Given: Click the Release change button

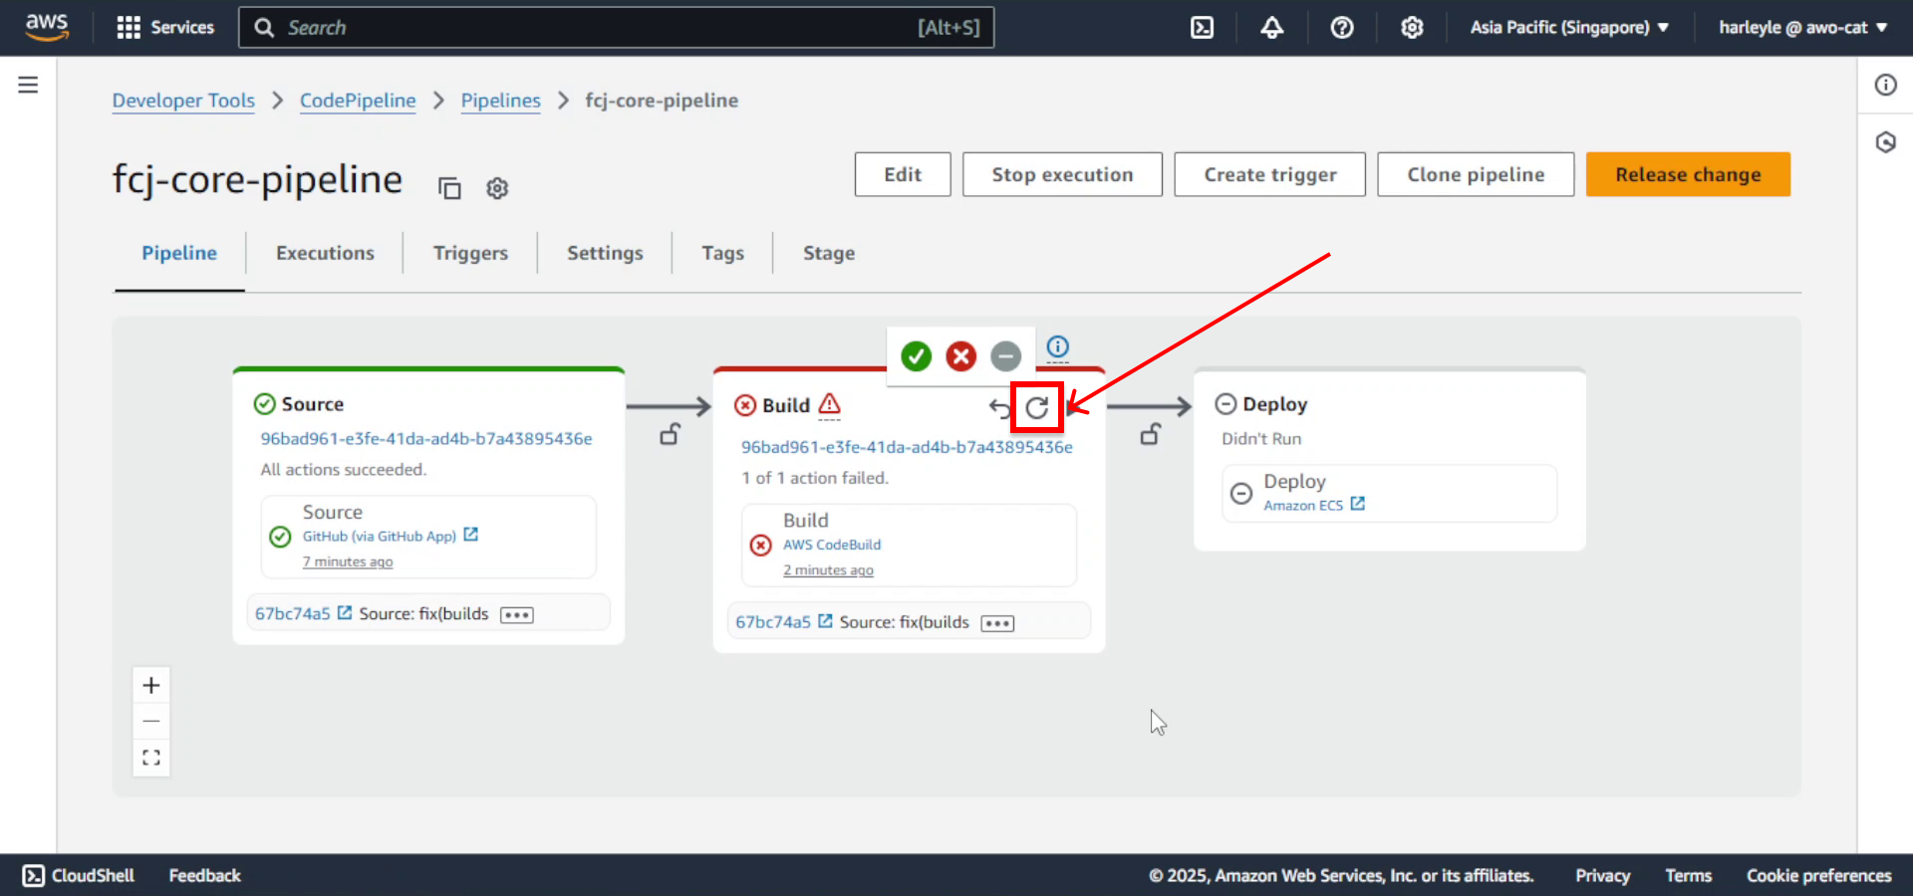Looking at the screenshot, I should pyautogui.click(x=1688, y=174).
